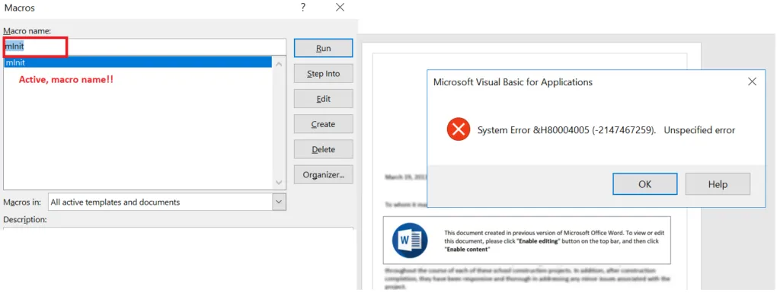Delete the selected macro

point(323,149)
